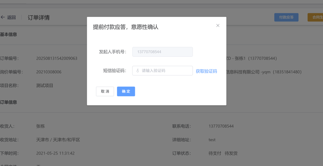Click the 订单详情 page heading

(39, 18)
